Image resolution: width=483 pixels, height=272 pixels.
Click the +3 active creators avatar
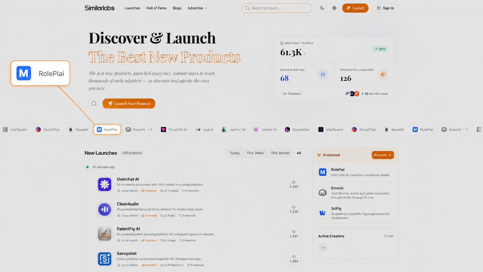pos(323,248)
